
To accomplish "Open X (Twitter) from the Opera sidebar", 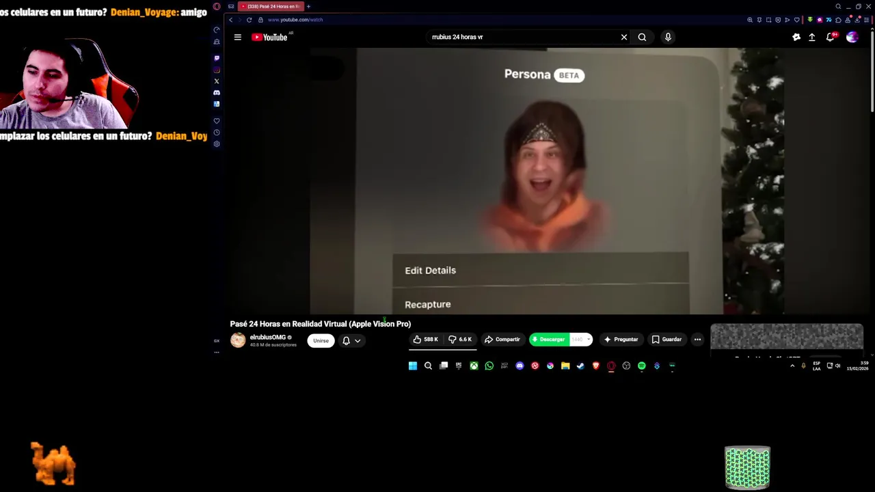I will [x=217, y=81].
